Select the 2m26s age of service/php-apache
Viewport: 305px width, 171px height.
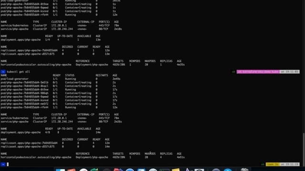pyautogui.click(x=118, y=122)
